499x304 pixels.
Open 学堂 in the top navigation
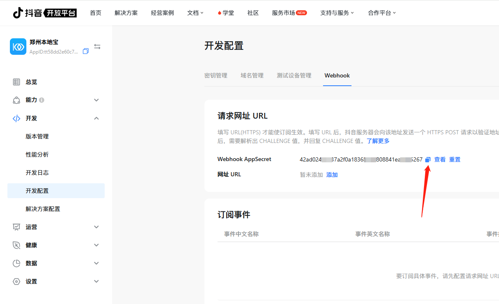coord(228,13)
